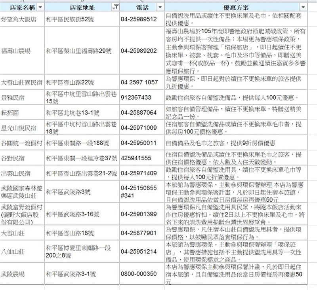Select the 優惠方案 header cell
This screenshot has width=317, height=290.
pos(236,8)
